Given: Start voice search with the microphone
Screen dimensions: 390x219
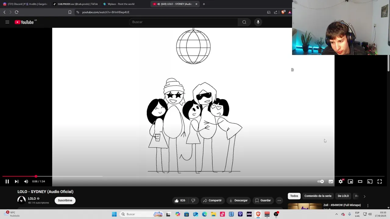Looking at the screenshot, I should pos(258,22).
